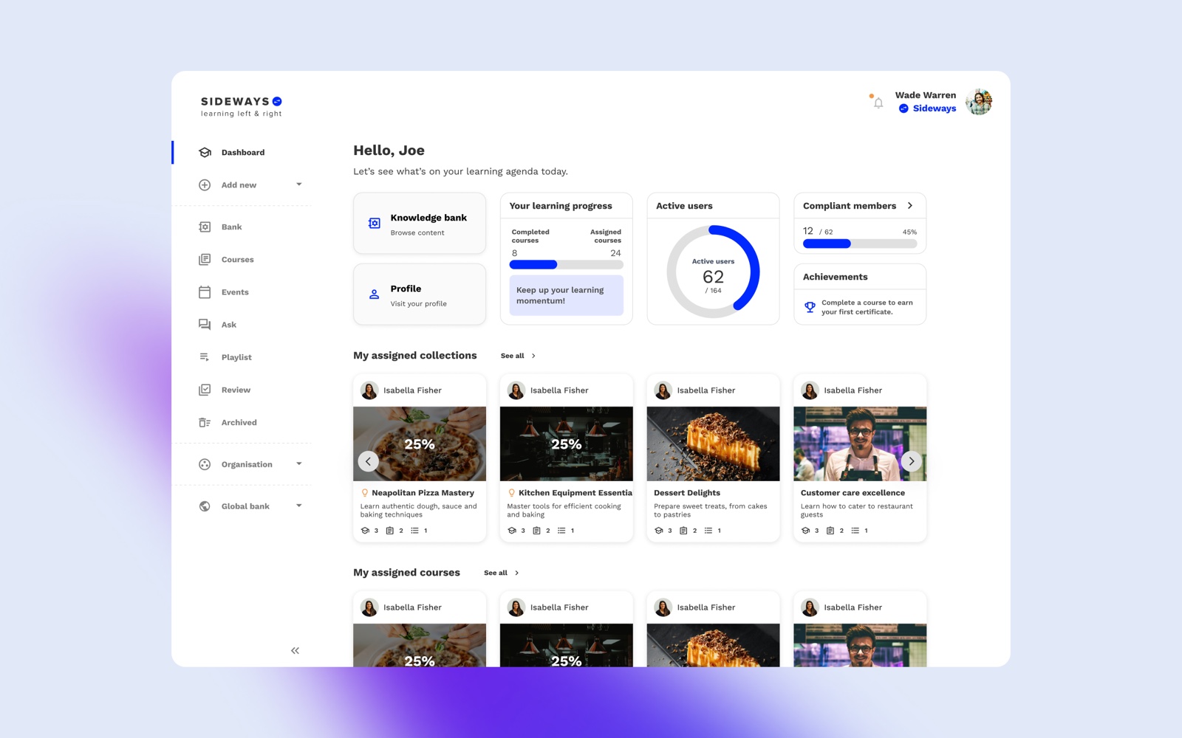The image size is (1182, 738).
Task: Click the list count icon on Neapolitan Pizza Mastery
Action: point(415,531)
